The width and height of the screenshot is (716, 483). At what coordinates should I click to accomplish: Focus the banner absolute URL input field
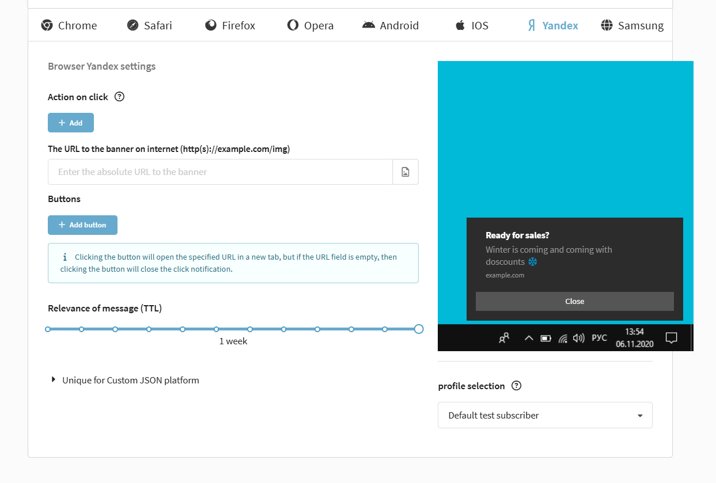coord(220,172)
